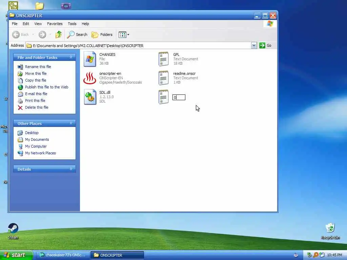
Task: Open the View menu
Action: 38,24
